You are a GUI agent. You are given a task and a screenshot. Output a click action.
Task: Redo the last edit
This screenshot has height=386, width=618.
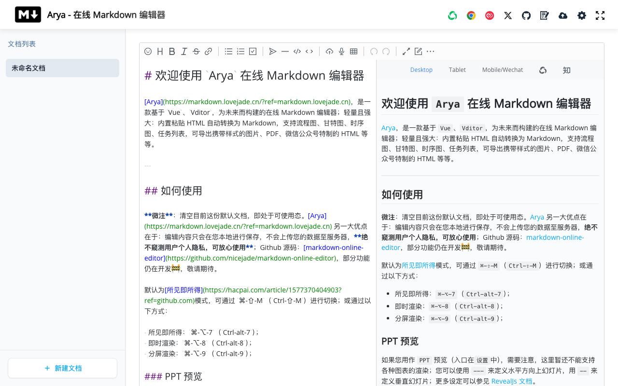pos(386,51)
